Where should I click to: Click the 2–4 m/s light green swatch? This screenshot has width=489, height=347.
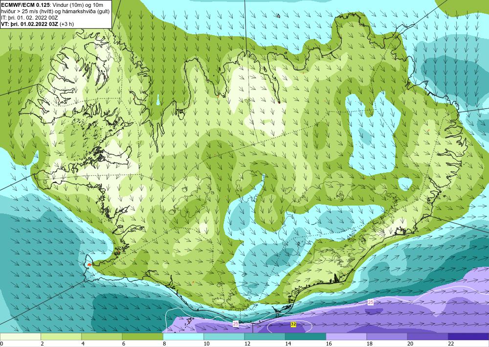pyautogui.click(x=61, y=336)
